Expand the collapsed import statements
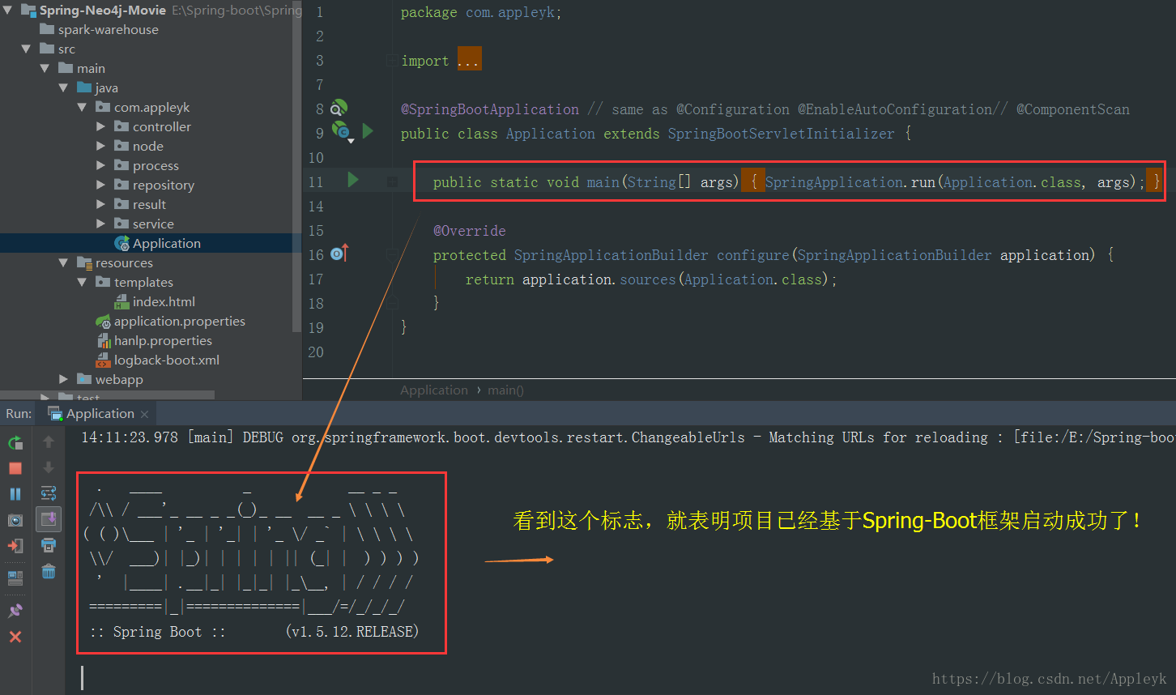The height and width of the screenshot is (695, 1176). (x=469, y=60)
